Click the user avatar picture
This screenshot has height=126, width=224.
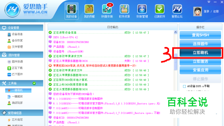coord(197,11)
